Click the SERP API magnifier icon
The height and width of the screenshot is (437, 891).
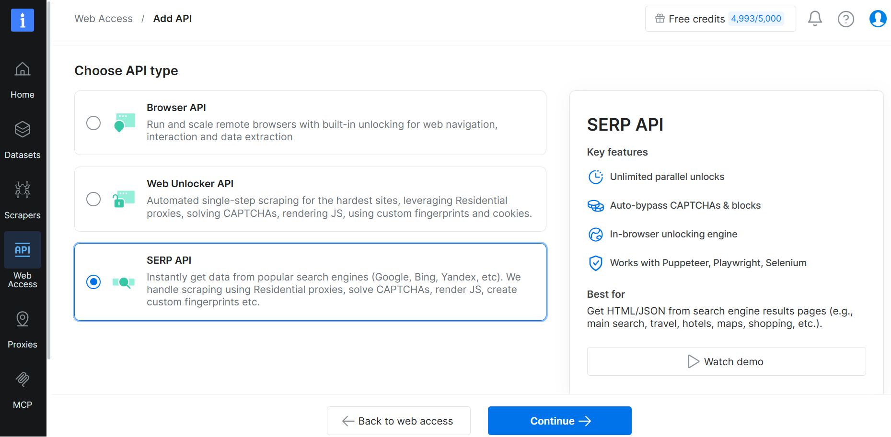[124, 282]
